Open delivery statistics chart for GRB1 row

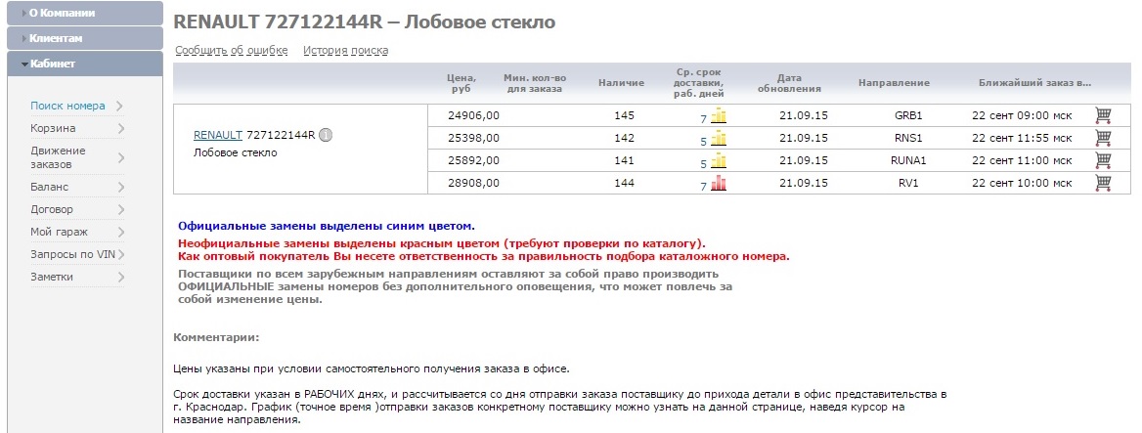tap(719, 115)
